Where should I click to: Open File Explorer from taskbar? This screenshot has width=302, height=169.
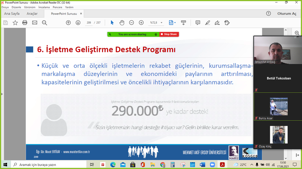point(152,165)
